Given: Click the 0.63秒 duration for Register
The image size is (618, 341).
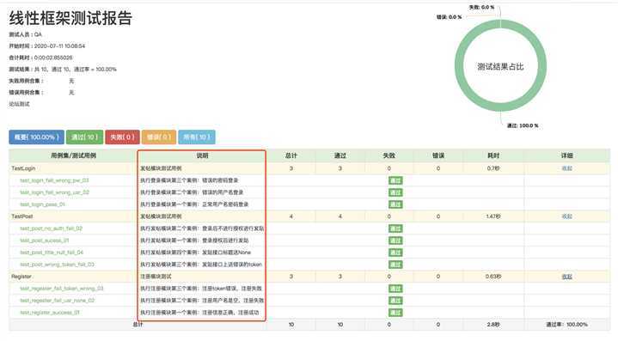Looking at the screenshot, I should (493, 277).
